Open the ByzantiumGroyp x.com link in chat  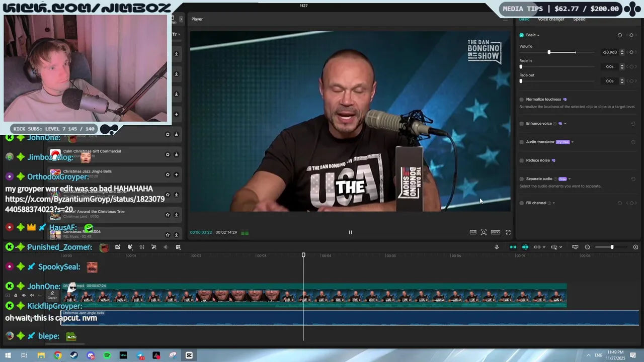85,204
